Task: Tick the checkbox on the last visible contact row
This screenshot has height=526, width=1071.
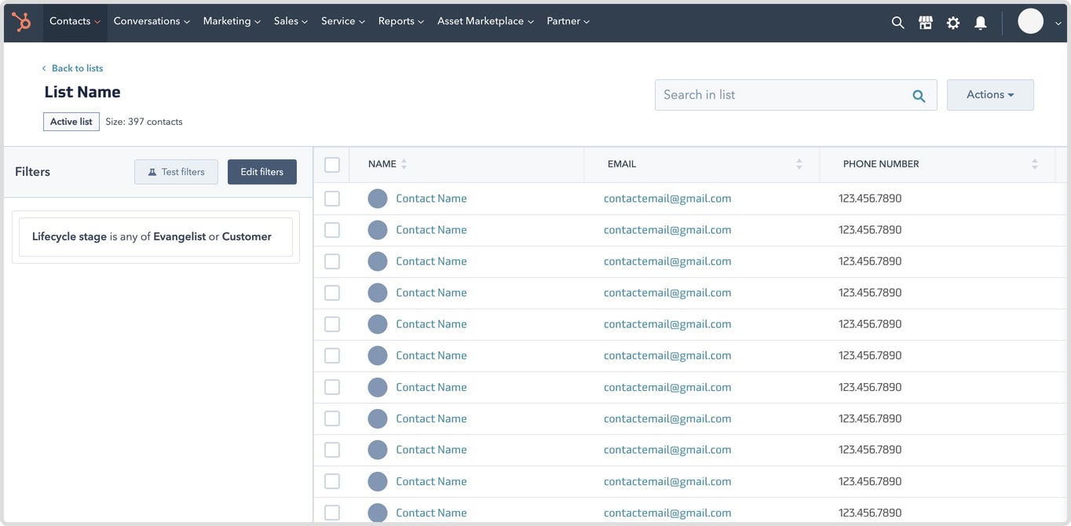Action: coord(331,512)
